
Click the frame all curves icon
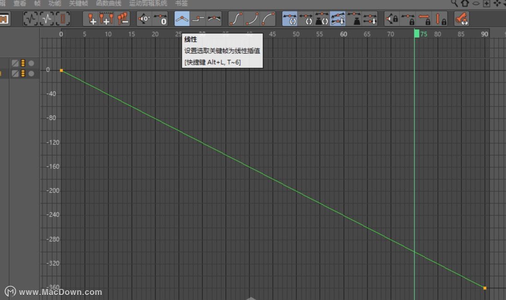click(30, 19)
